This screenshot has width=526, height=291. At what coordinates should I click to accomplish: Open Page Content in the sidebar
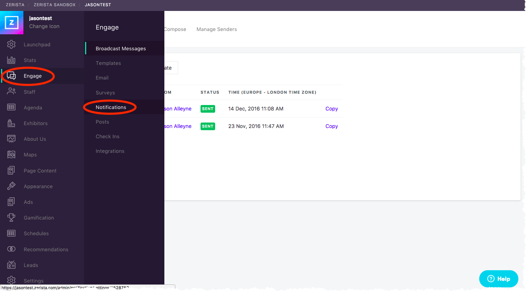[x=40, y=171]
